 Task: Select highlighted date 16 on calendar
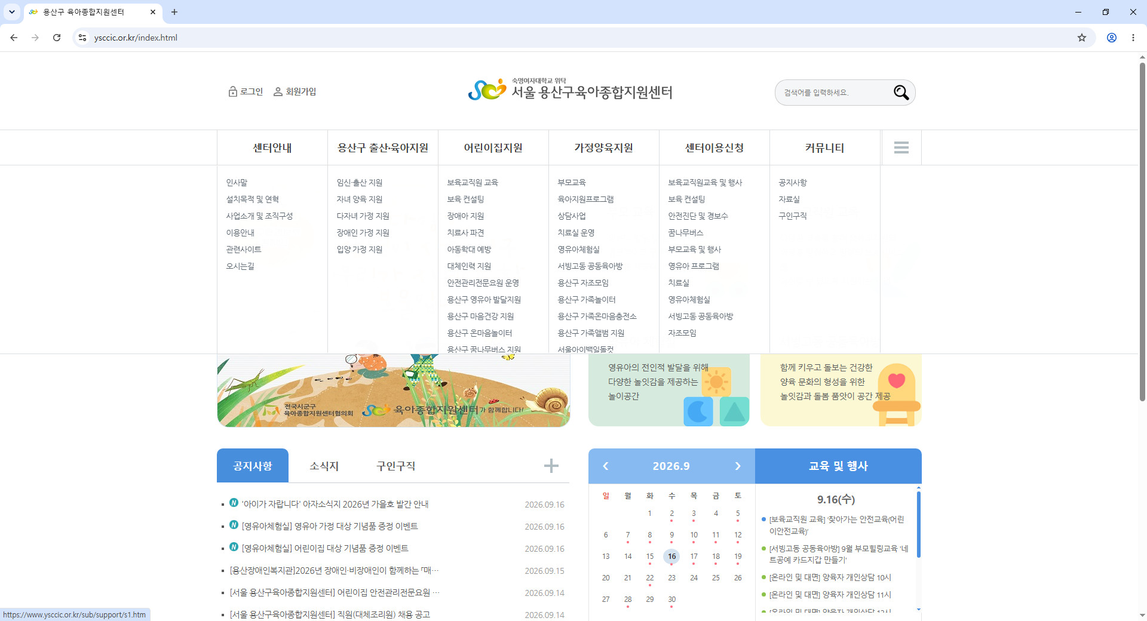[x=671, y=557]
